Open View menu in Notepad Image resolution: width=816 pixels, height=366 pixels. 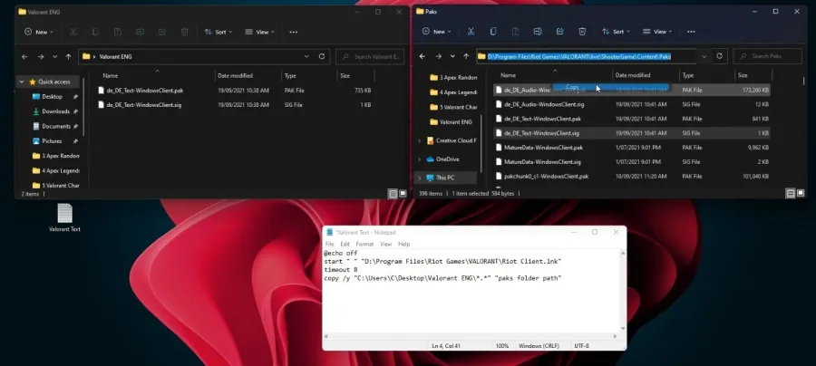pos(385,244)
